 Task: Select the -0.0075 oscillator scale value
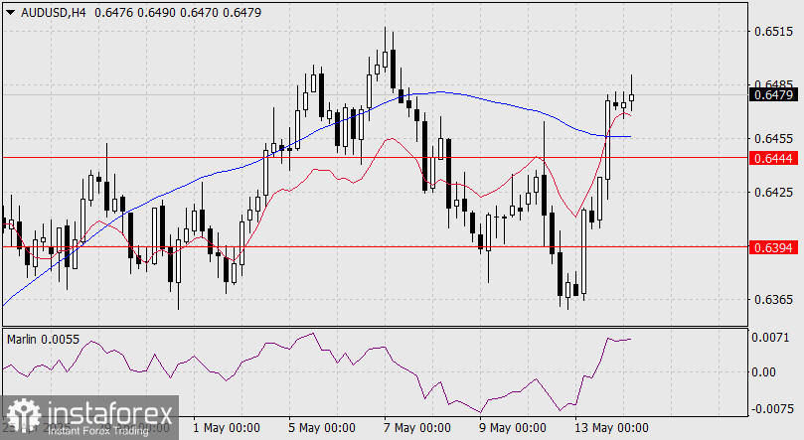point(772,409)
